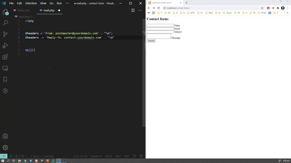This screenshot has width=291, height=163.
Task: Open the View menu
Action: pos(43,3)
